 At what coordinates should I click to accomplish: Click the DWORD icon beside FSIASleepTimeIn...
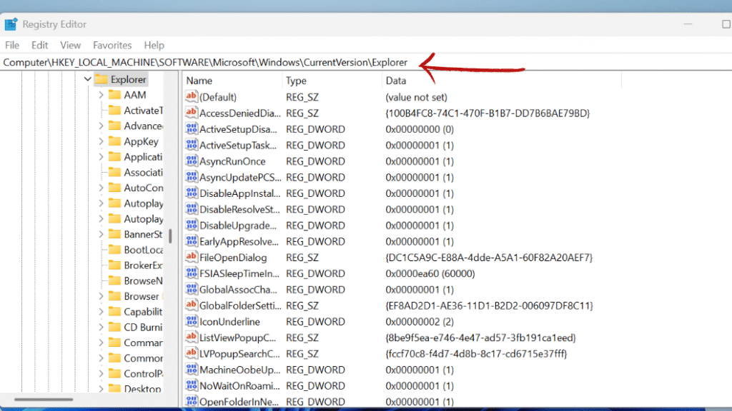192,273
